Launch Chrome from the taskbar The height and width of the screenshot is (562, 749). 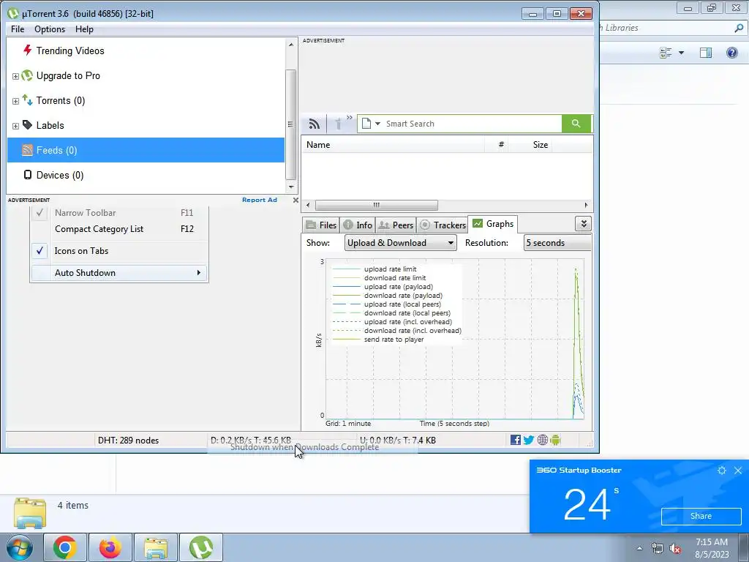[65, 547]
